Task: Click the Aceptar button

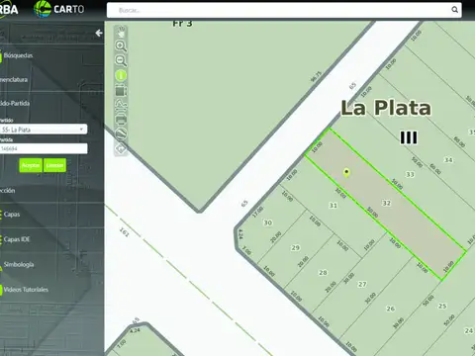Action: coord(31,165)
